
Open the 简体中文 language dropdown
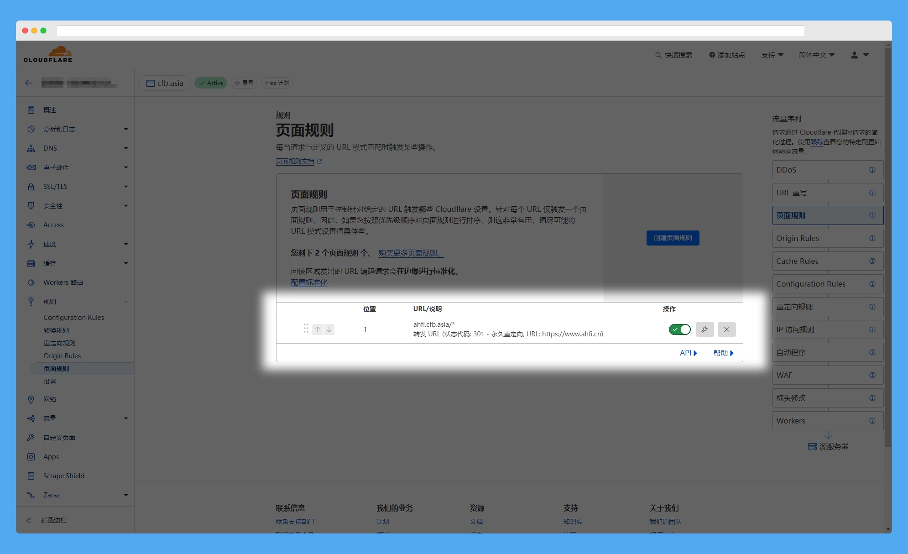(816, 55)
